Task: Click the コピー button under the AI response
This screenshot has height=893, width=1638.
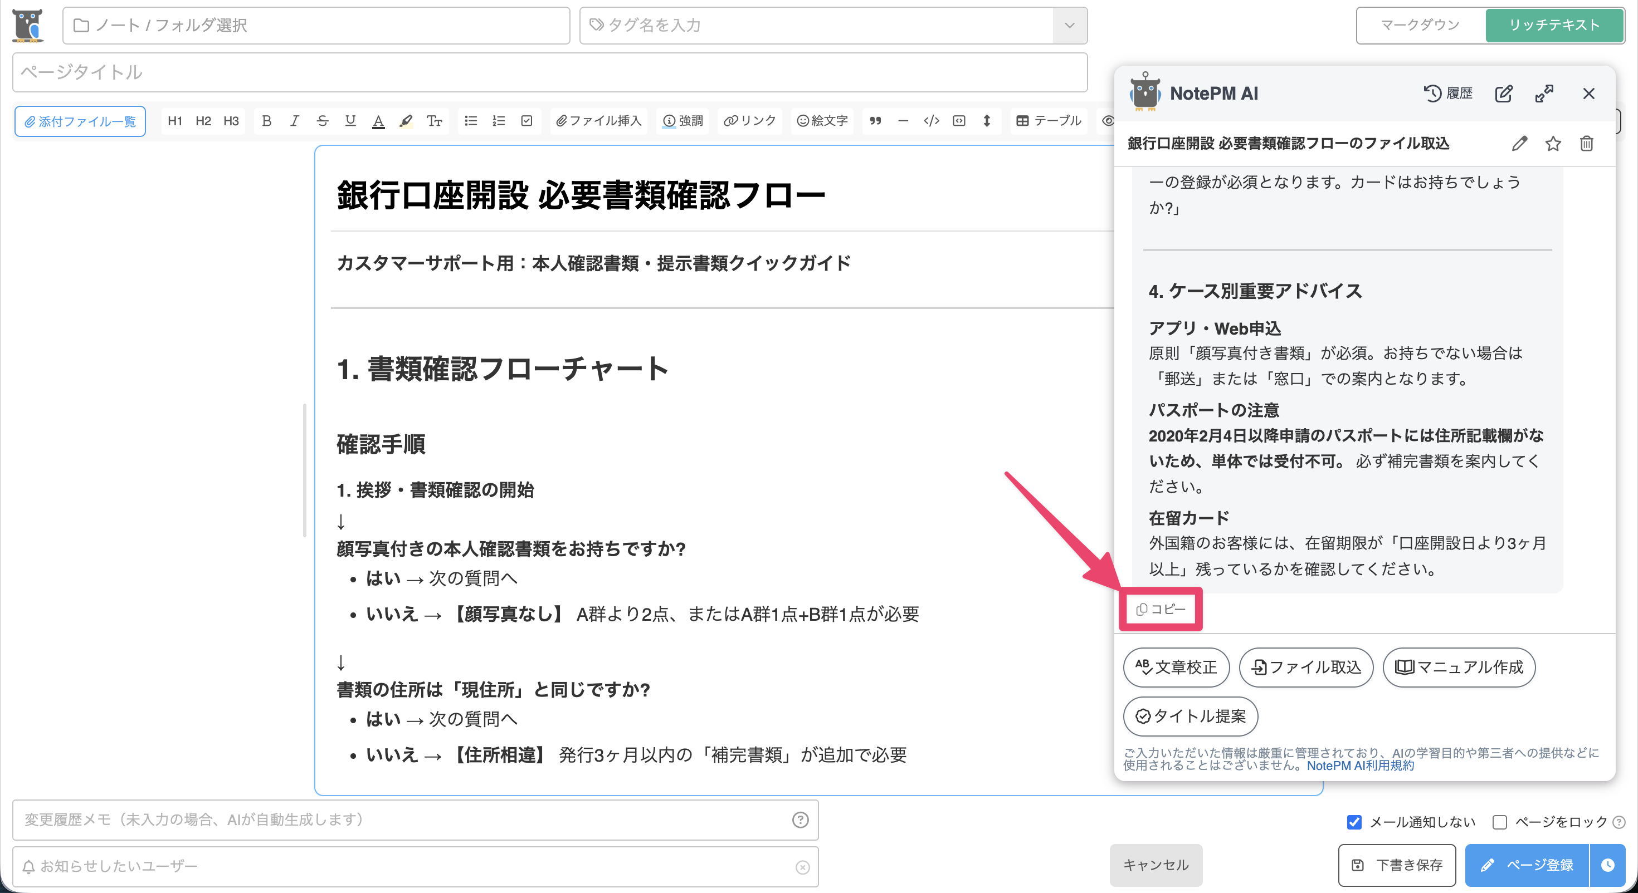Action: (x=1161, y=609)
